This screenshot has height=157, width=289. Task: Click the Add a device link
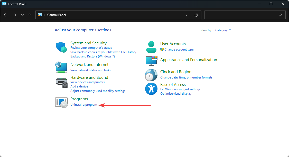[x=79, y=86]
